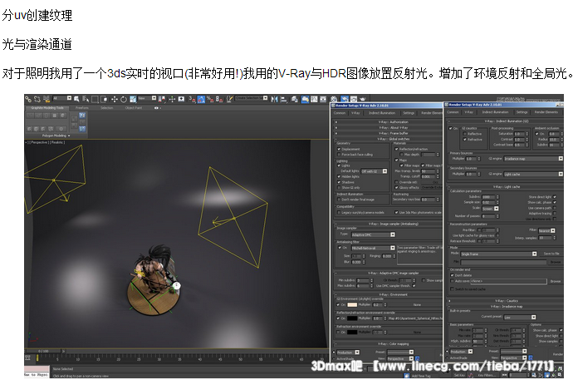Enable Show GI only checkbox
The width and height of the screenshot is (578, 380).
tap(339, 188)
